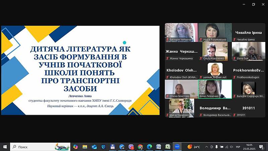268x151 pixels.
Task: Open Excel from the taskbar
Action: [168, 147]
